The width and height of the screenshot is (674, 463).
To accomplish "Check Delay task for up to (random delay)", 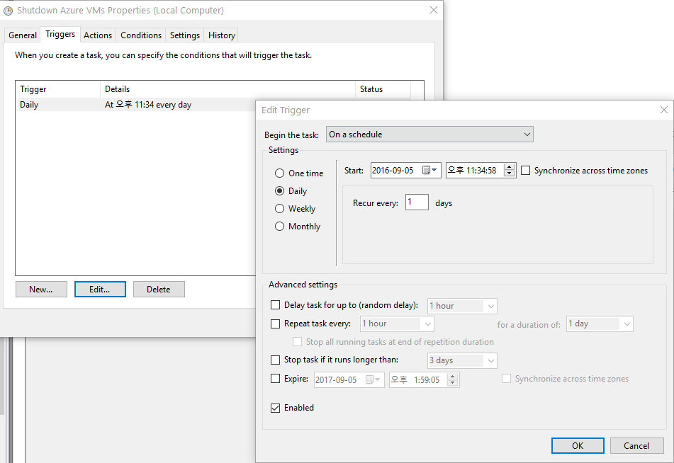I will tap(275, 305).
